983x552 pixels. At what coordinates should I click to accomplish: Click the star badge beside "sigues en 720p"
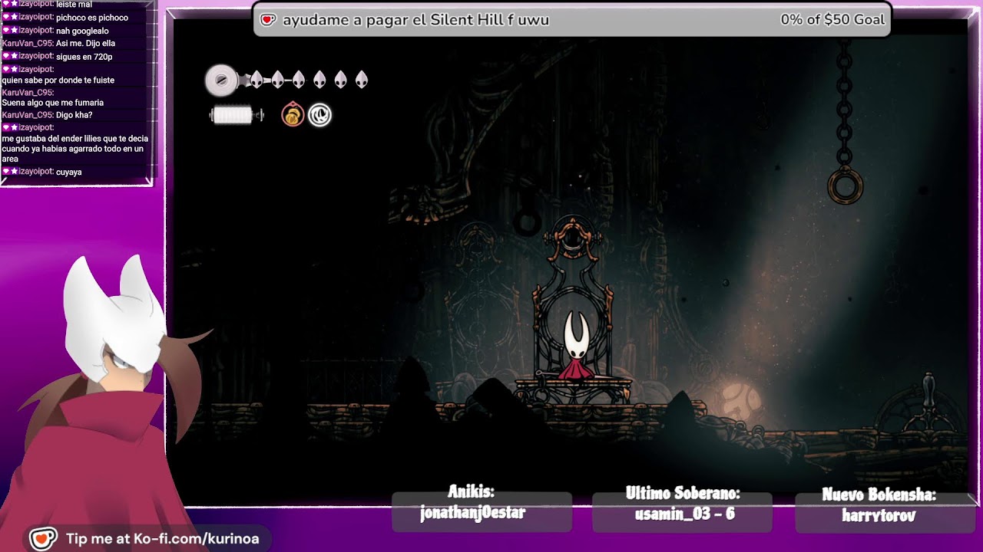pos(14,56)
